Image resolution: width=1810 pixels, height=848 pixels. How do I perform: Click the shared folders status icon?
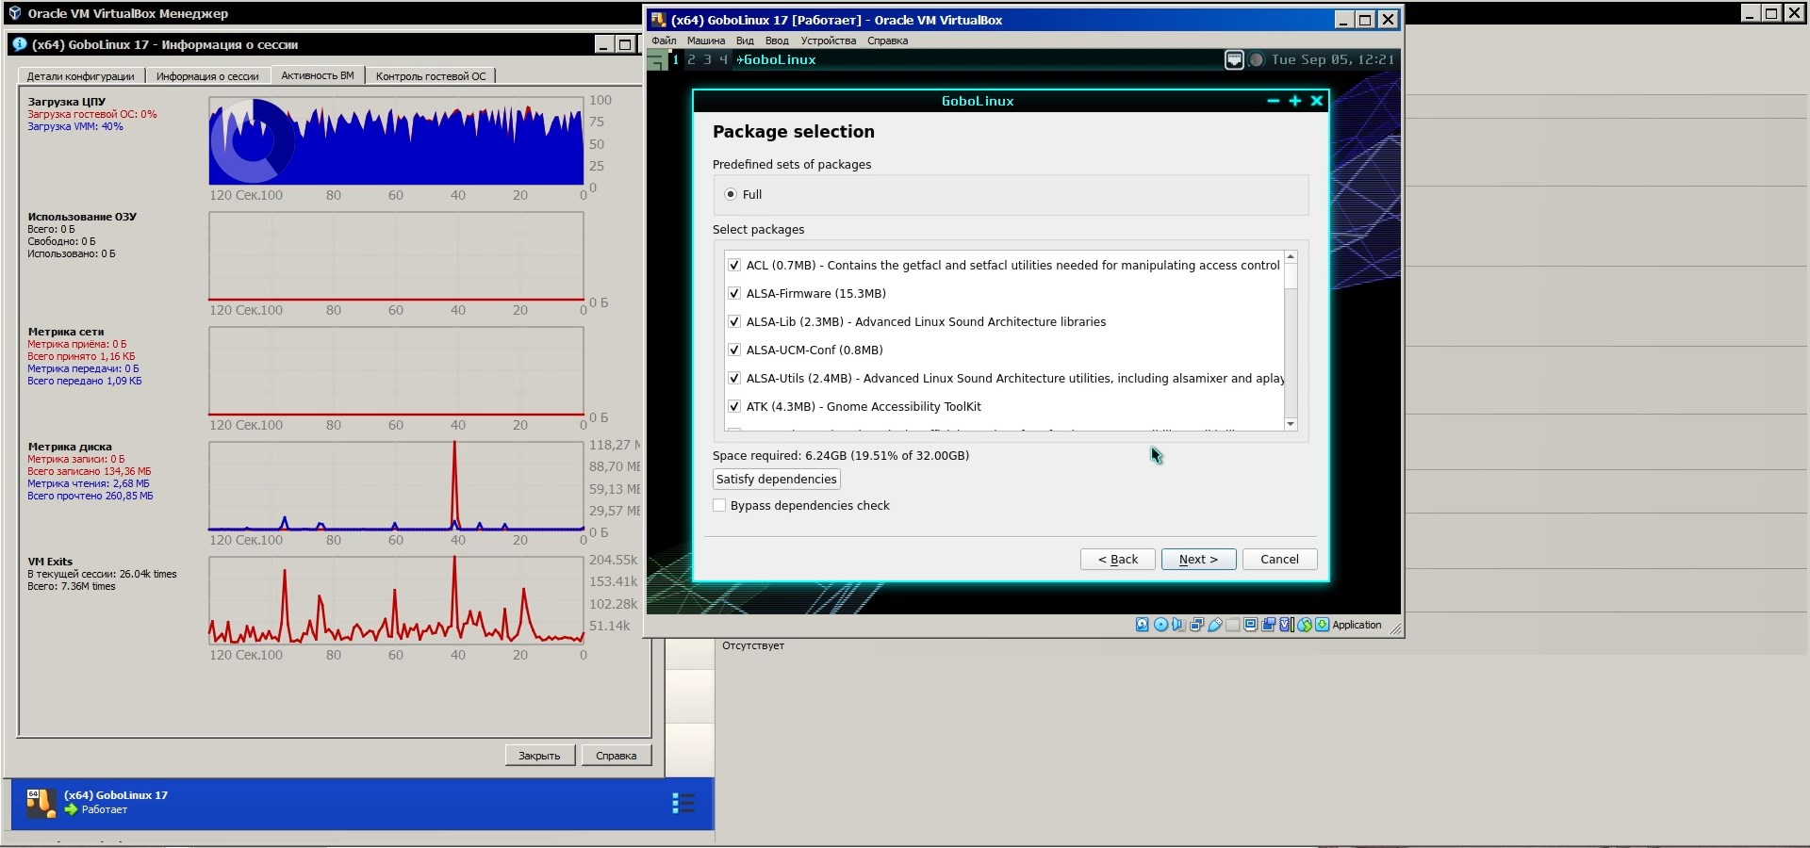pos(1233,625)
